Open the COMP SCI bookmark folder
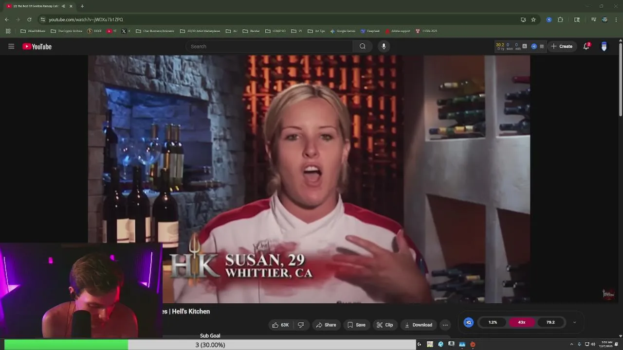Viewport: 623px width, 350px height. pyautogui.click(x=275, y=31)
